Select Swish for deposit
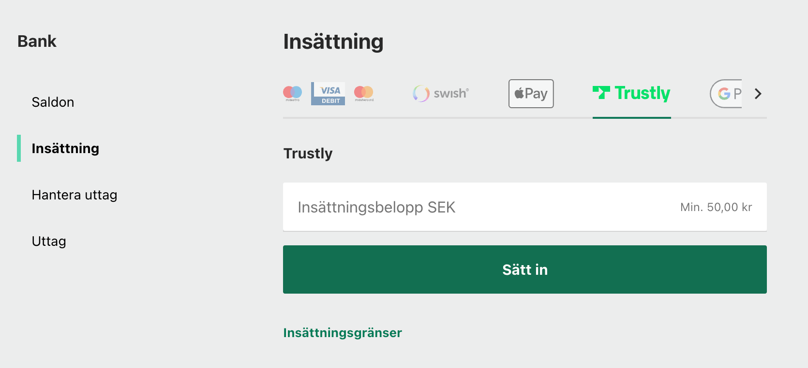Viewport: 808px width, 368px height. [440, 93]
